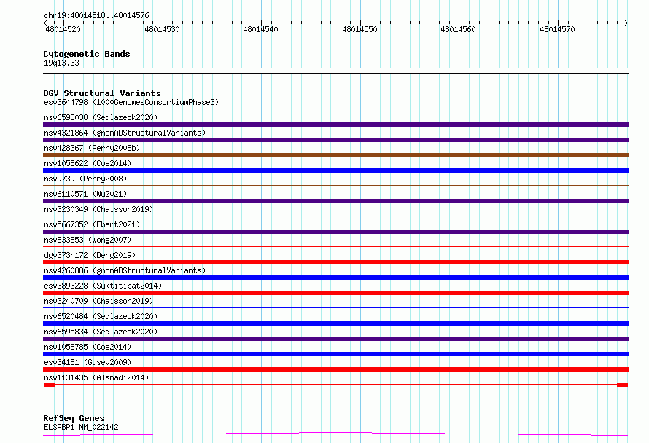Click the nsv6110571 Wu2021 variant label
Image resolution: width=649 pixels, height=443 pixels.
(85, 194)
